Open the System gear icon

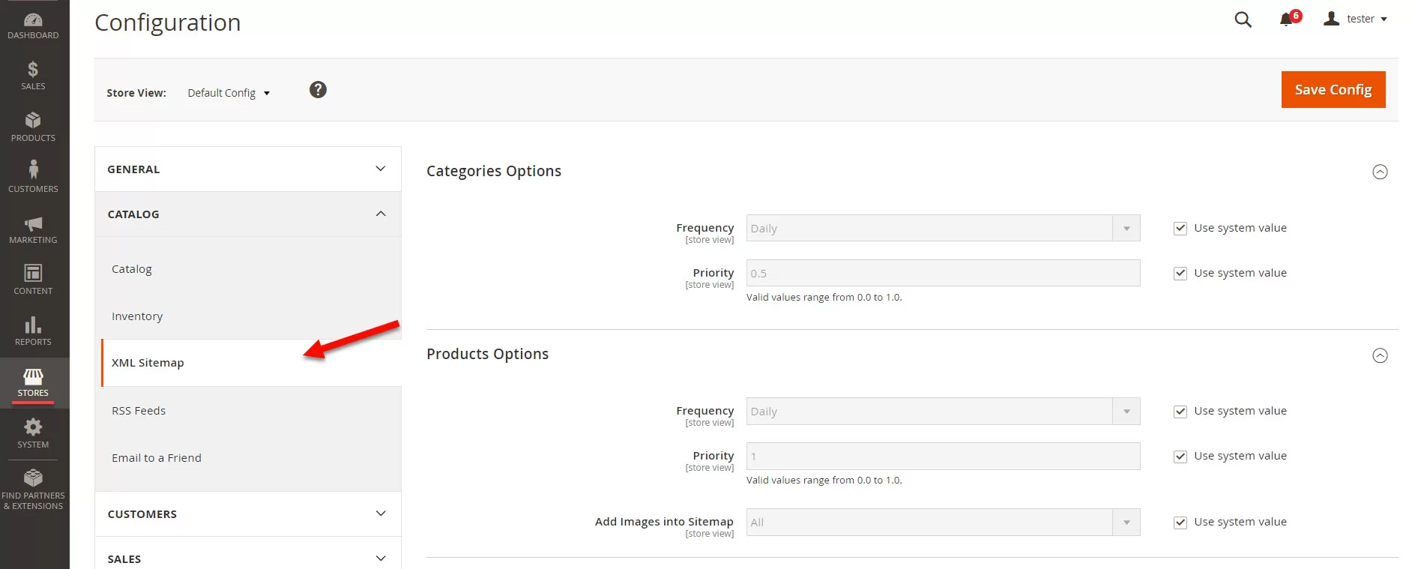click(33, 427)
